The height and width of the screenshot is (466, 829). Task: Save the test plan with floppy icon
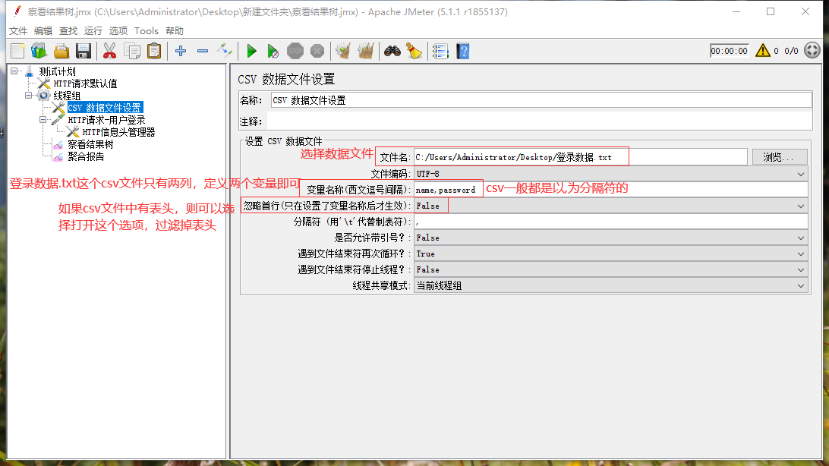pyautogui.click(x=84, y=52)
